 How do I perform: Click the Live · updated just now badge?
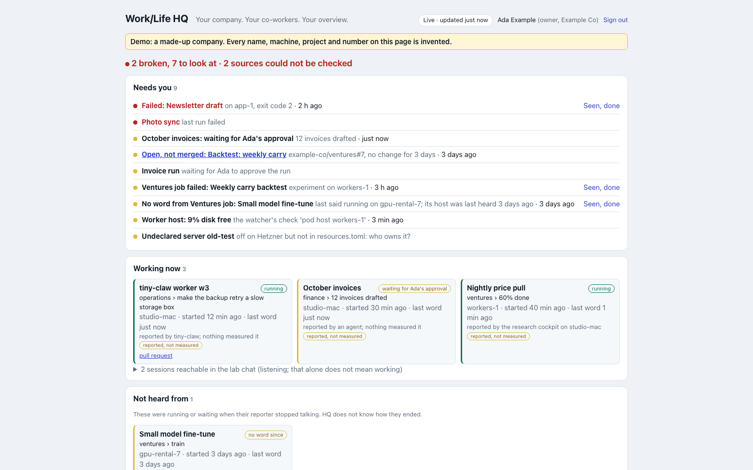click(x=456, y=20)
